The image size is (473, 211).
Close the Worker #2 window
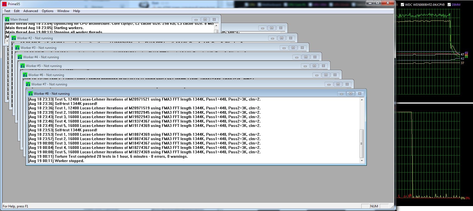click(x=291, y=38)
